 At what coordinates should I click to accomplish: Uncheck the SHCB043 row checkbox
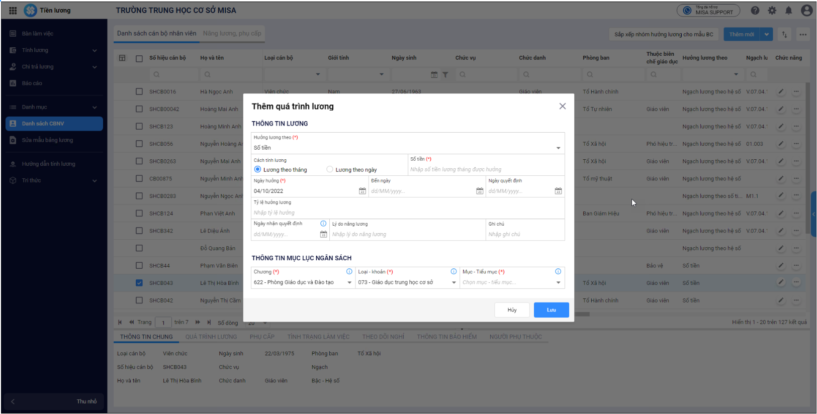pyautogui.click(x=139, y=283)
